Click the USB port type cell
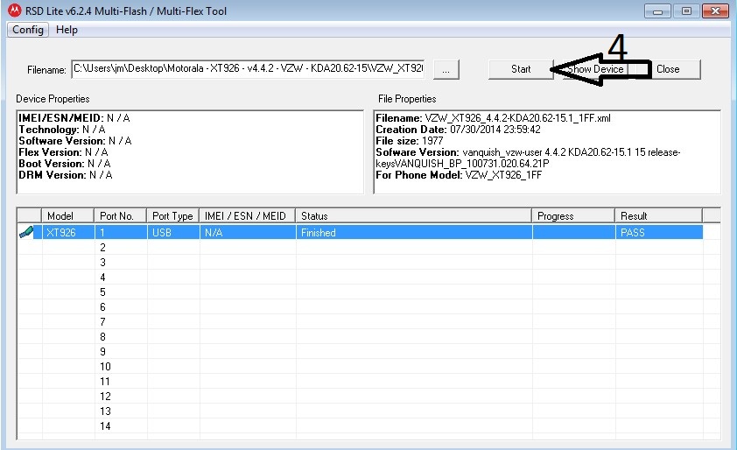The image size is (737, 450). (x=173, y=232)
